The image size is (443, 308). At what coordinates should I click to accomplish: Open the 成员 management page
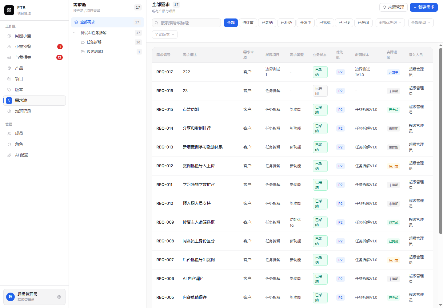[x=34, y=133]
